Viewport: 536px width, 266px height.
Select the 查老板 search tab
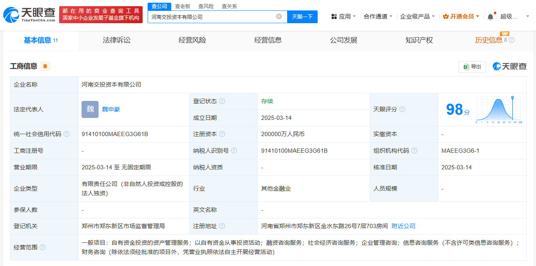click(x=182, y=6)
